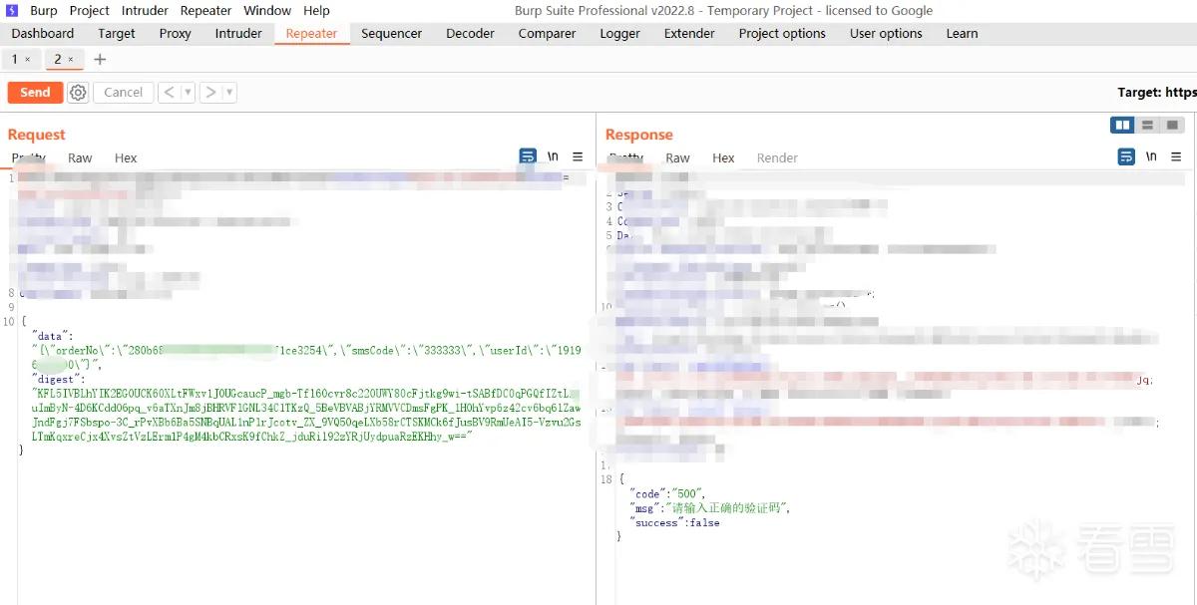This screenshot has width=1197, height=605.
Task: Show non-printable characters in Response pane
Action: tap(1151, 157)
